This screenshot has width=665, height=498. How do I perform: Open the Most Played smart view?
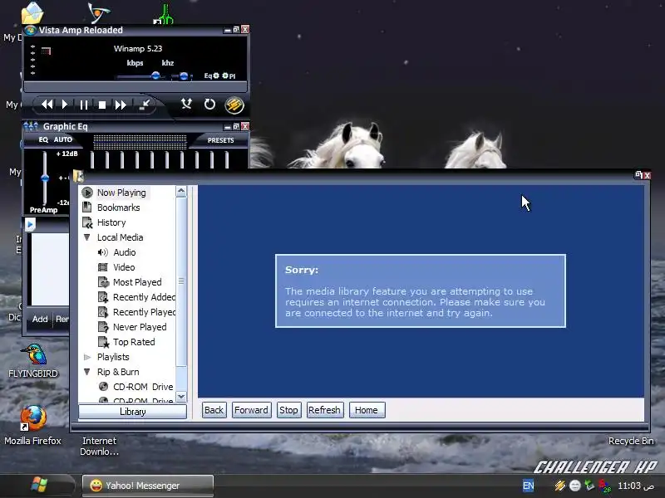click(x=137, y=282)
